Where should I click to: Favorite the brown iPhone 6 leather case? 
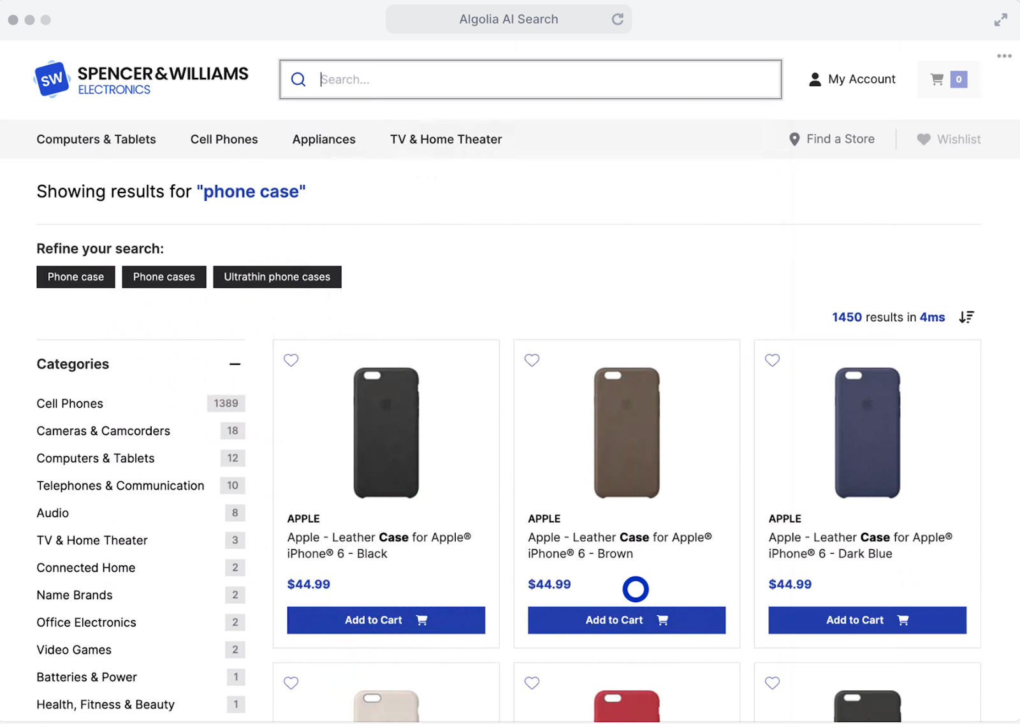tap(532, 360)
